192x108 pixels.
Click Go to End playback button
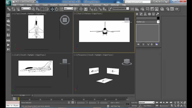pyautogui.click(x=171, y=103)
